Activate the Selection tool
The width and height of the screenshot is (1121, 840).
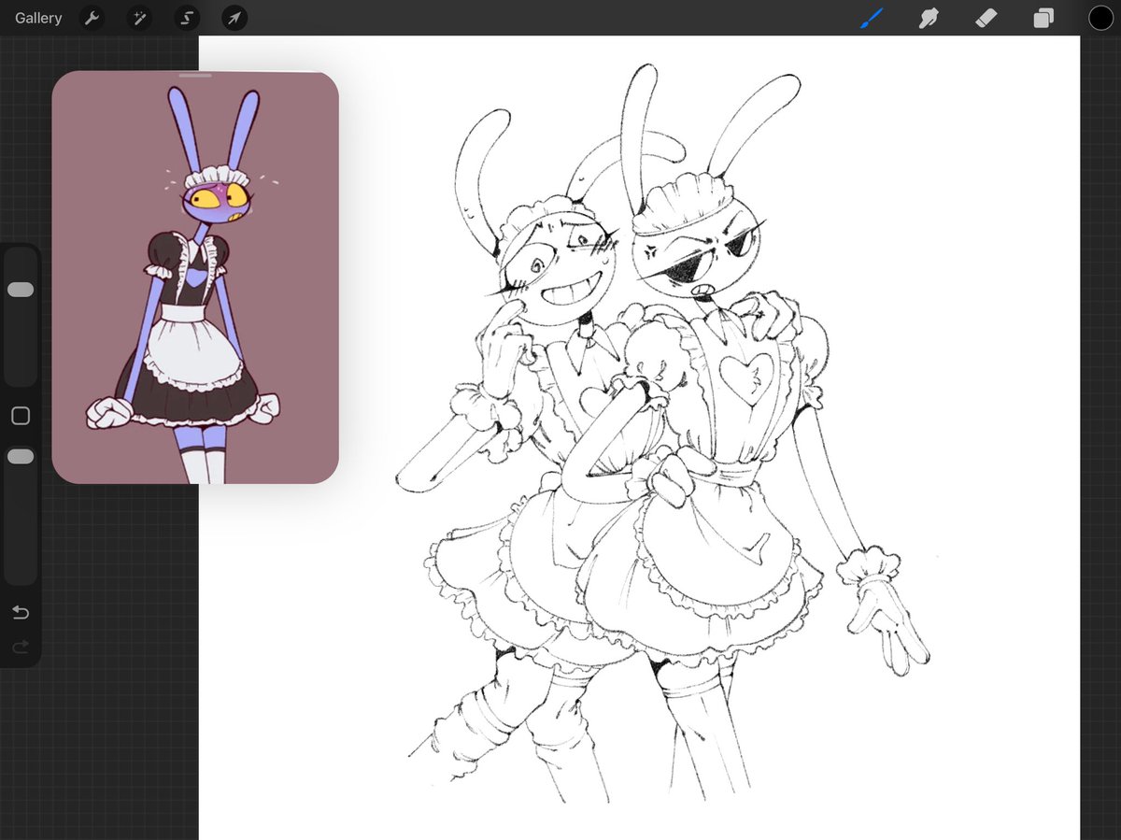click(x=186, y=18)
